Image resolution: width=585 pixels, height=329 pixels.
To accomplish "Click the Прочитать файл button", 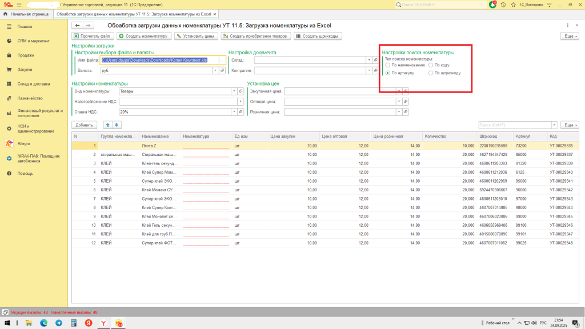I will pyautogui.click(x=91, y=36).
